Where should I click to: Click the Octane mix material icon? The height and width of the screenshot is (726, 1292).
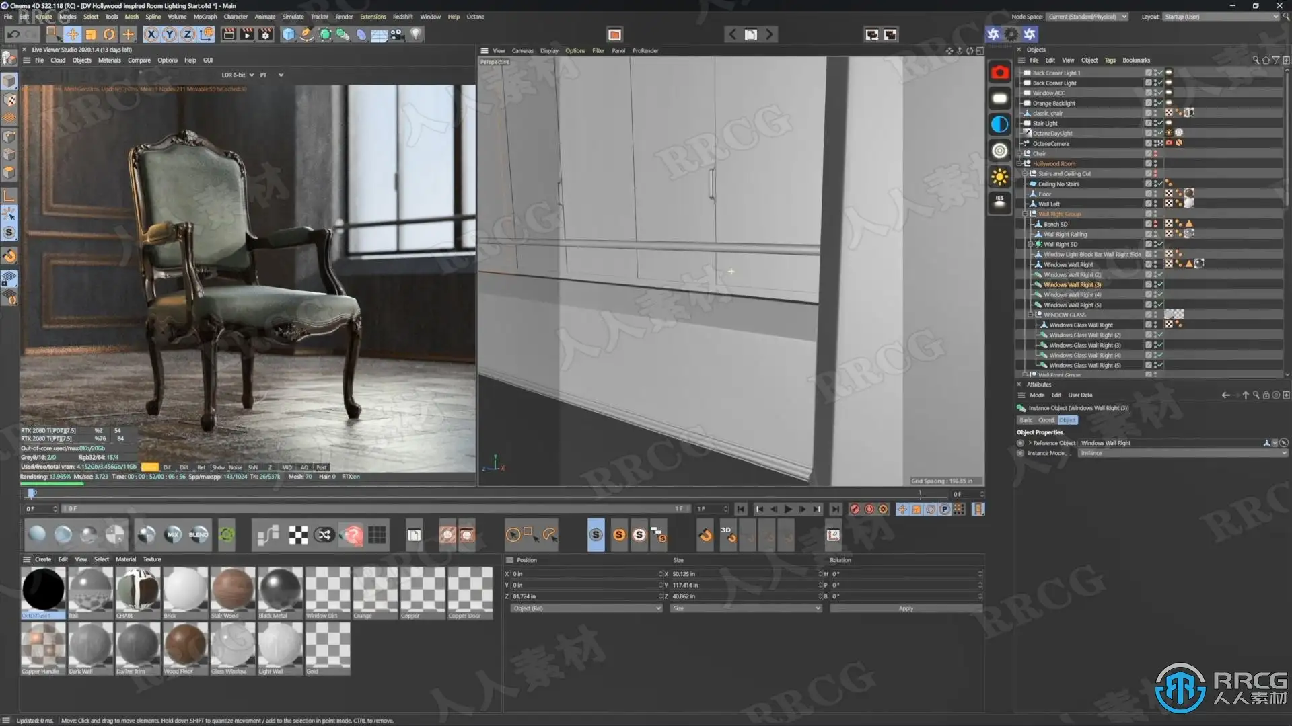click(x=173, y=535)
